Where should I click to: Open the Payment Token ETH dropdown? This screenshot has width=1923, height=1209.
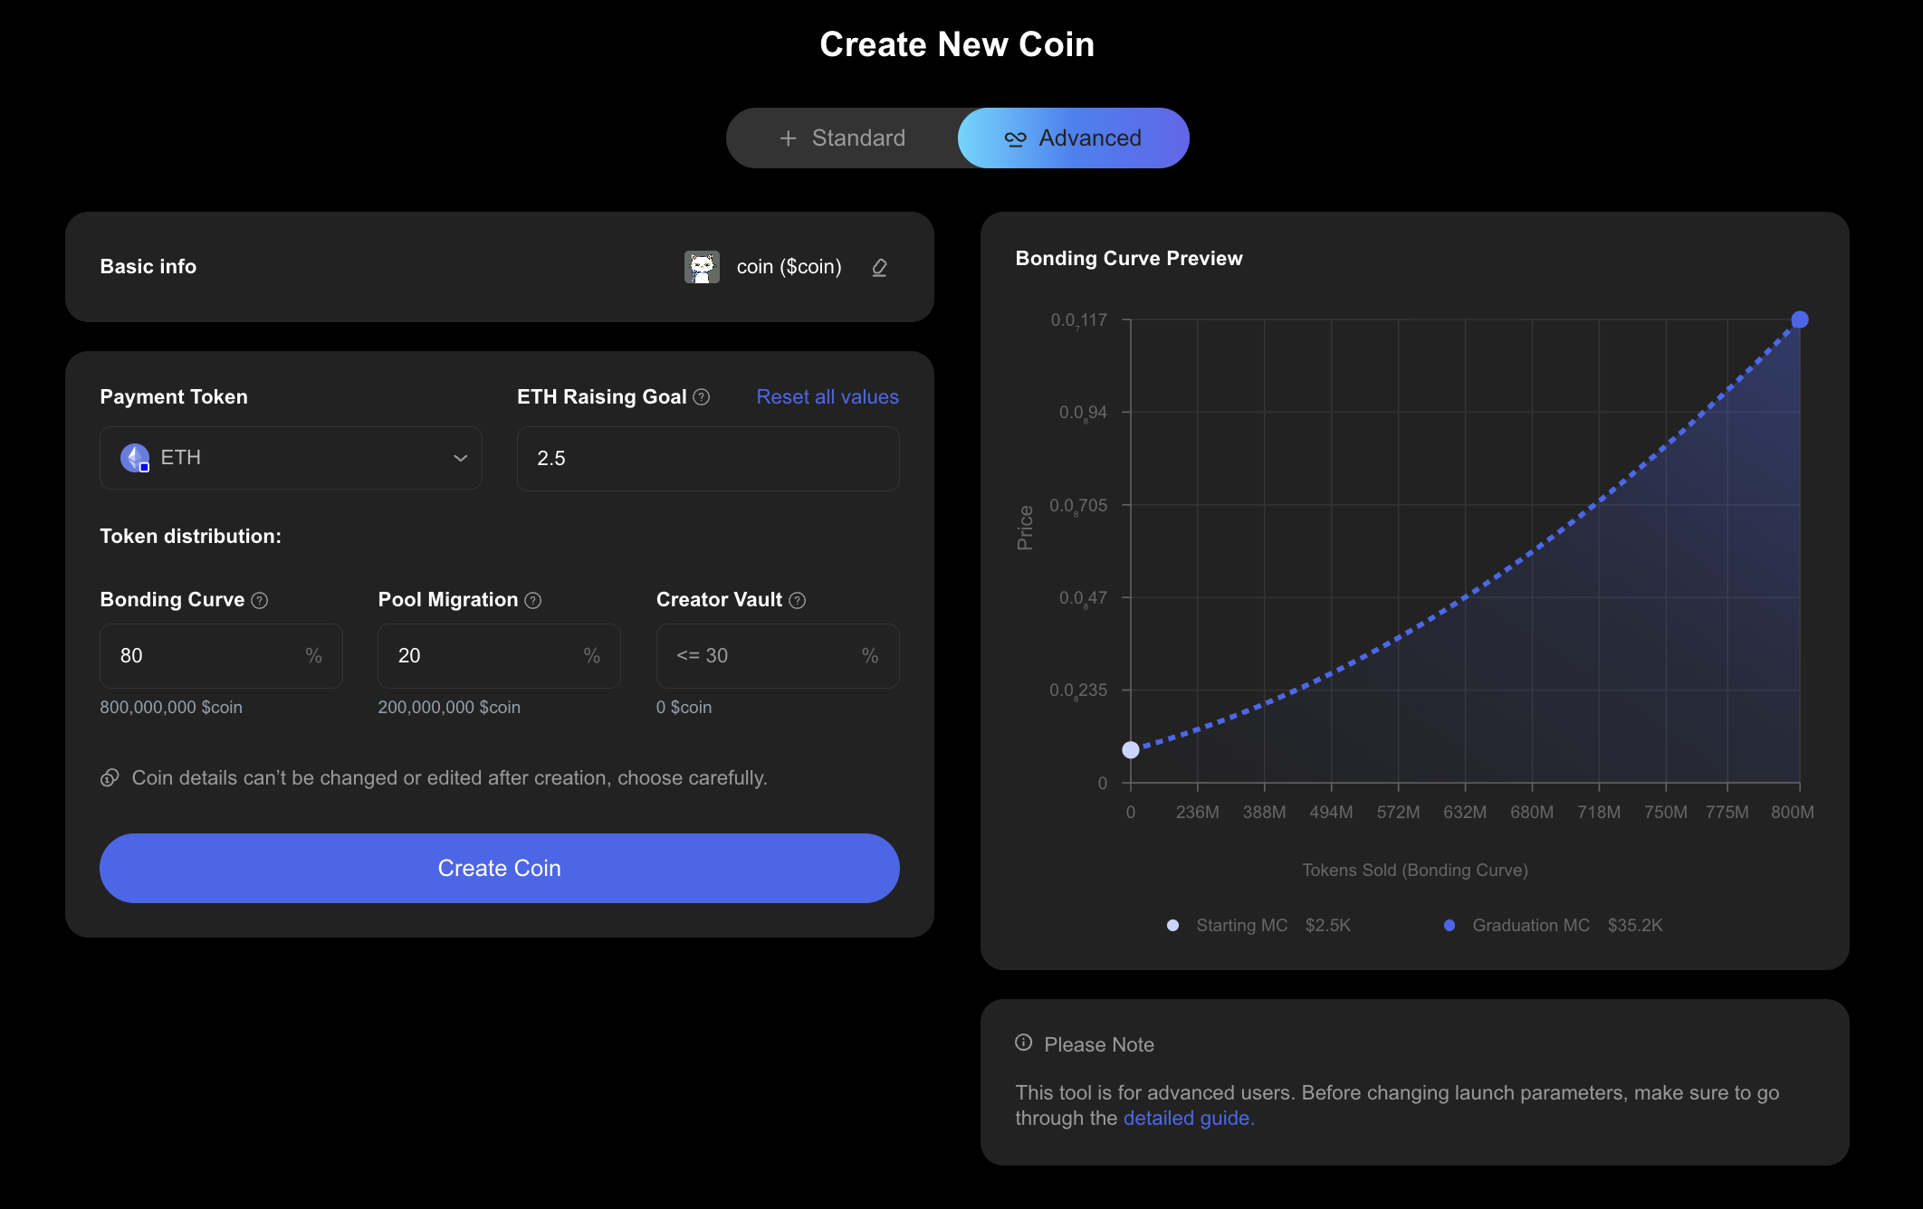click(291, 458)
